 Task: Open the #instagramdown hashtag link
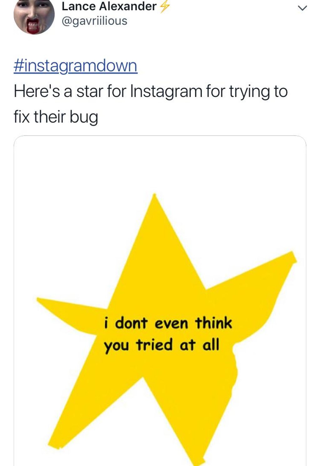75,66
